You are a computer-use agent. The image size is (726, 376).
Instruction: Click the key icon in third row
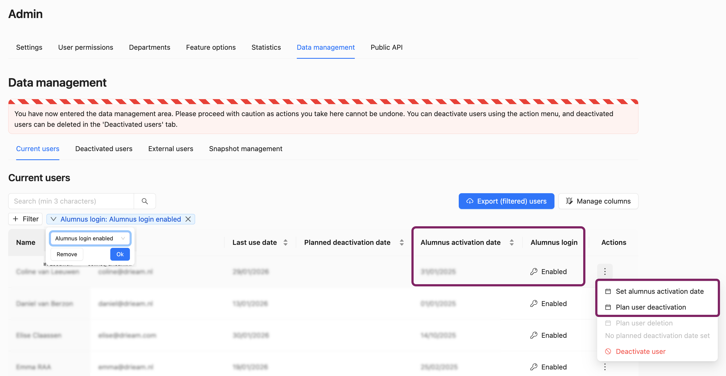[534, 335]
